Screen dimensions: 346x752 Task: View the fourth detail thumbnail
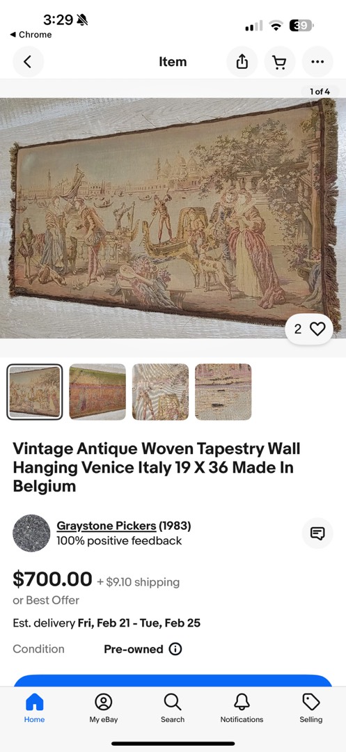223,392
